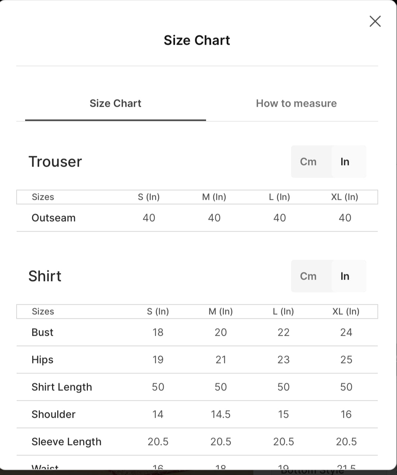Click the Bust row label
The image size is (397, 475).
pos(42,332)
